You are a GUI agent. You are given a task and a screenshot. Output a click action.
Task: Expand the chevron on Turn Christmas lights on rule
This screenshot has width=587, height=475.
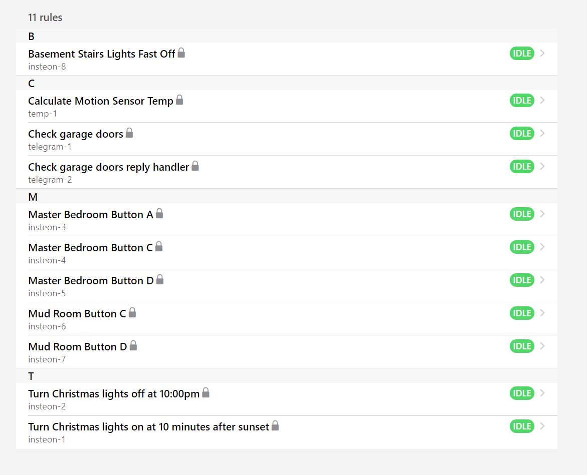coord(542,426)
